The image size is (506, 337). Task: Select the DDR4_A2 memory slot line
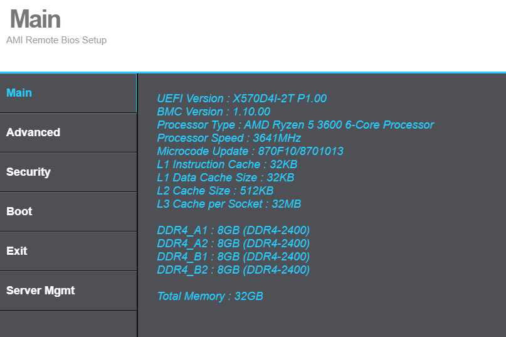233,243
